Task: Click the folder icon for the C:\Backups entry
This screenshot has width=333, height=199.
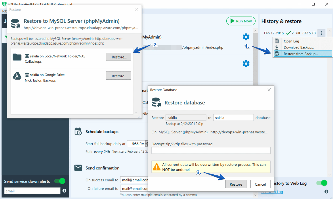Action: (x=17, y=57)
